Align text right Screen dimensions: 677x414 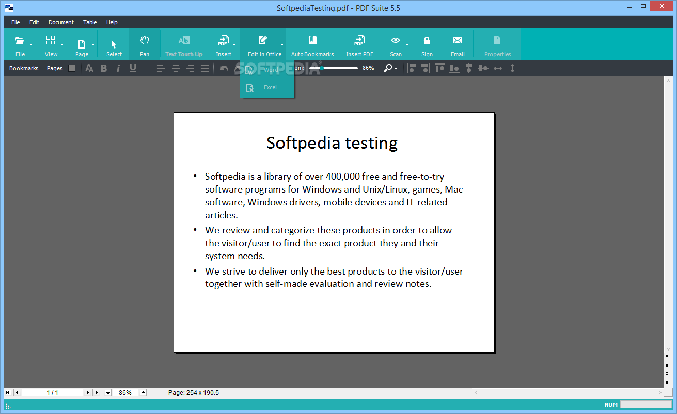[x=190, y=68]
